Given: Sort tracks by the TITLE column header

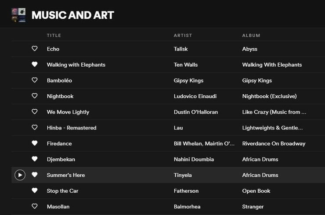Looking at the screenshot, I should point(54,36).
